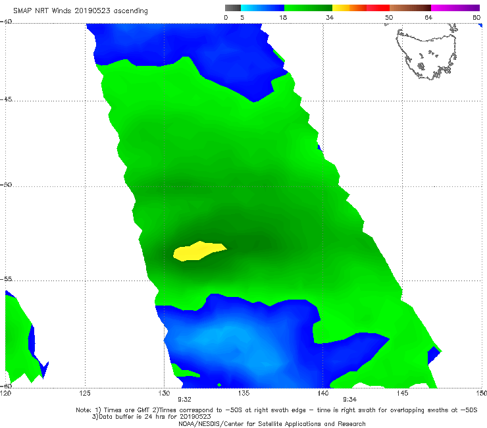Click the red segment of the color bar
This screenshot has width=487, height=428.
tap(378, 8)
